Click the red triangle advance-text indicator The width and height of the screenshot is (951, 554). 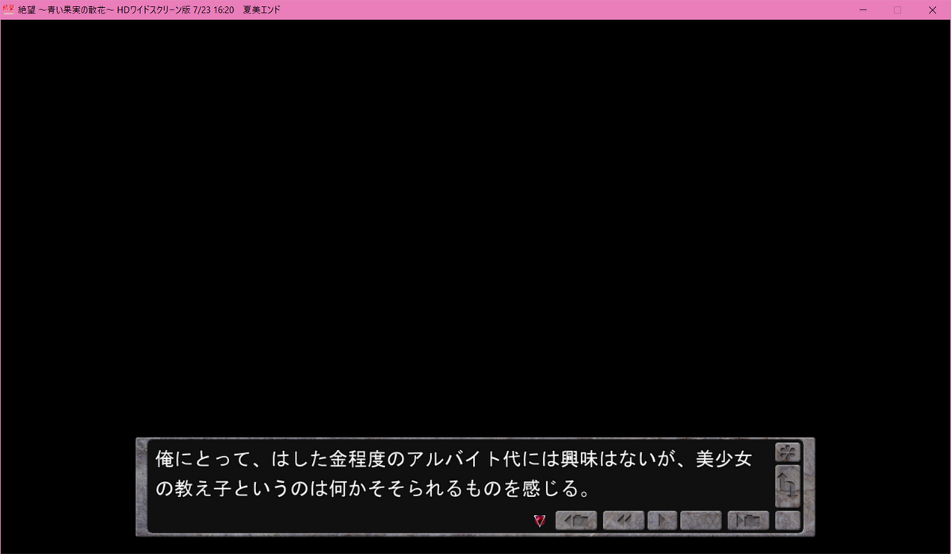click(x=540, y=521)
